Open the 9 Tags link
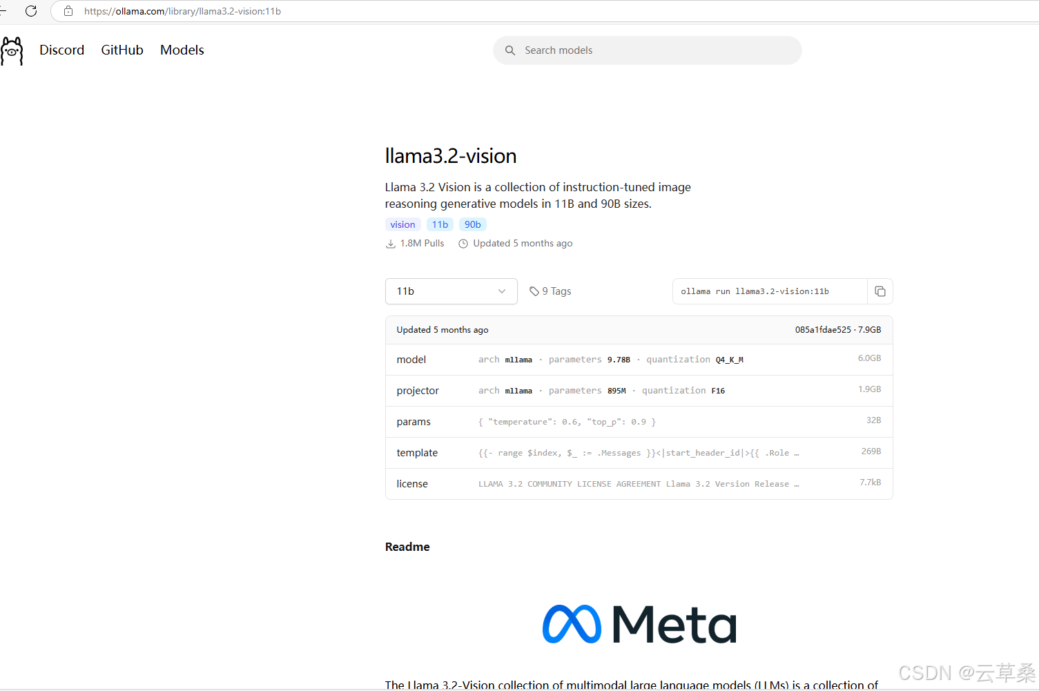This screenshot has height=691, width=1039. pos(550,291)
